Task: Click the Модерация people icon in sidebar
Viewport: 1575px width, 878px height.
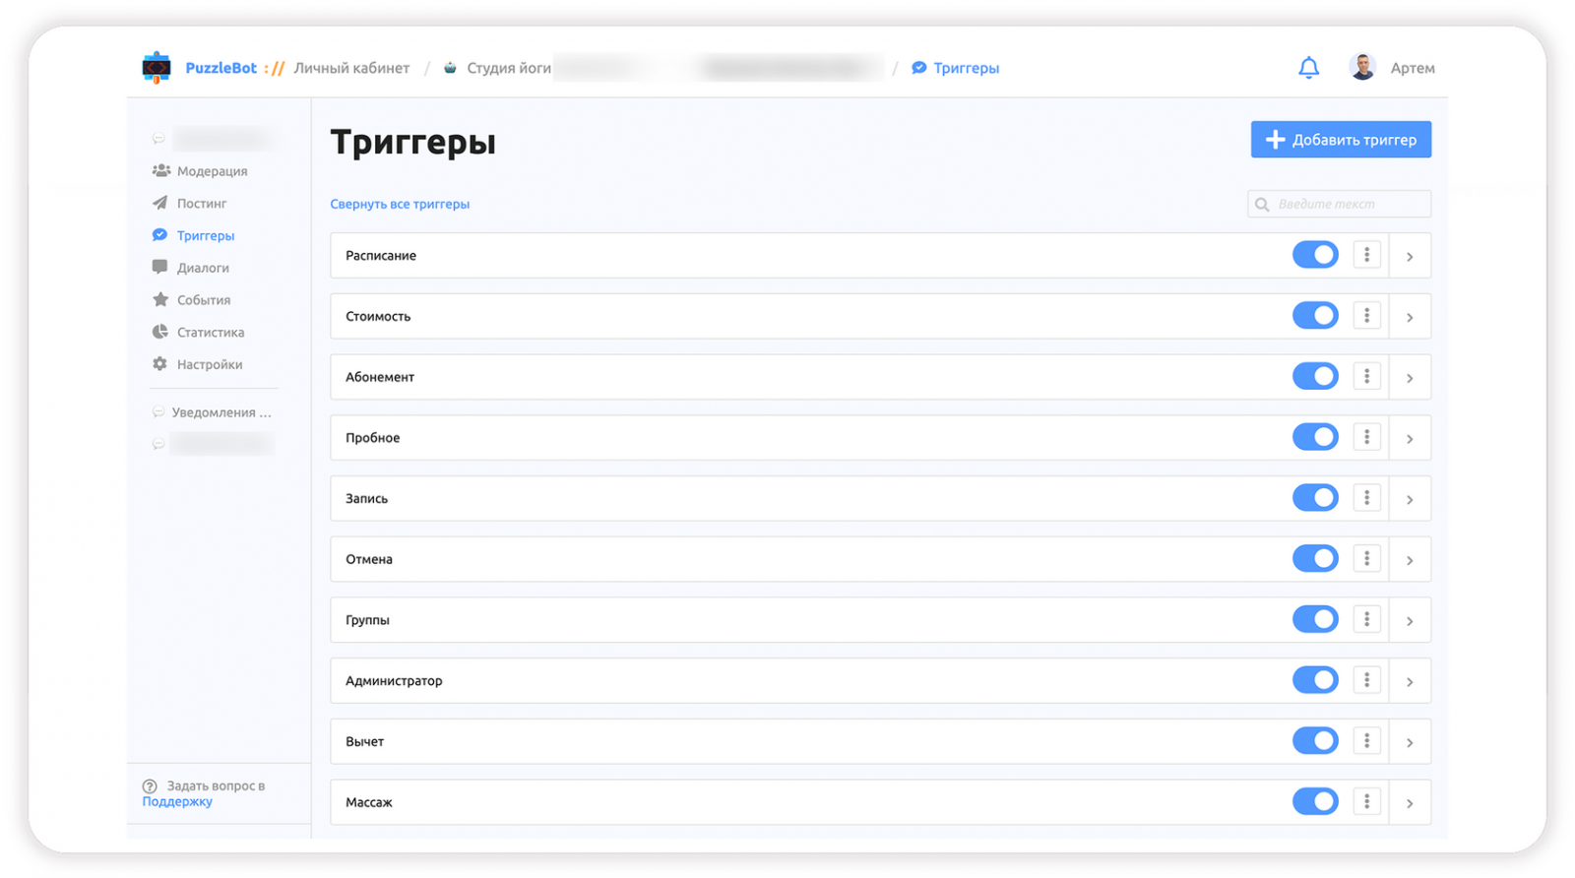Action: coord(160,170)
